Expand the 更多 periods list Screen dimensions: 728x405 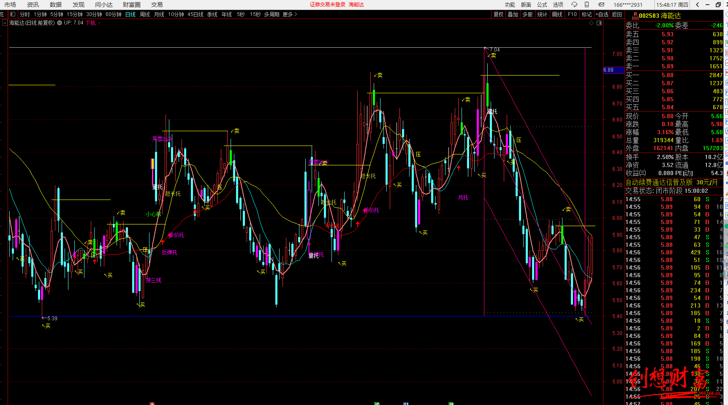(290, 14)
